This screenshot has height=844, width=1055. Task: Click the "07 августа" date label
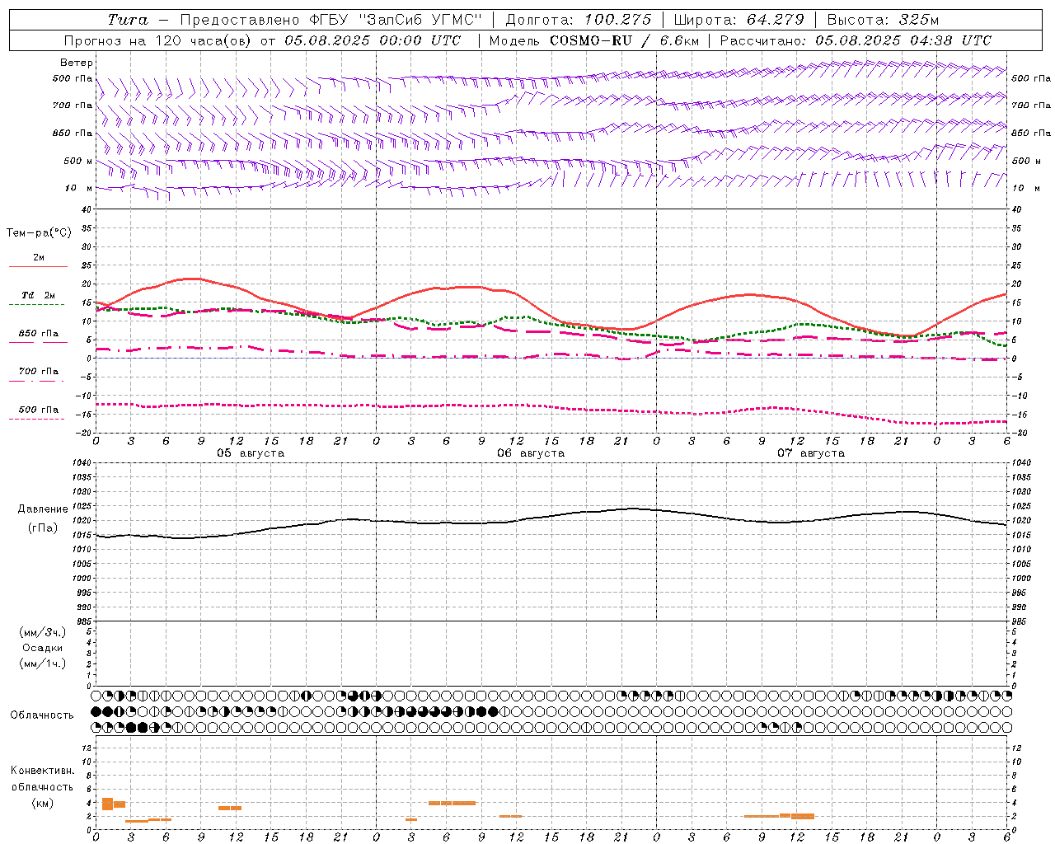(x=811, y=453)
